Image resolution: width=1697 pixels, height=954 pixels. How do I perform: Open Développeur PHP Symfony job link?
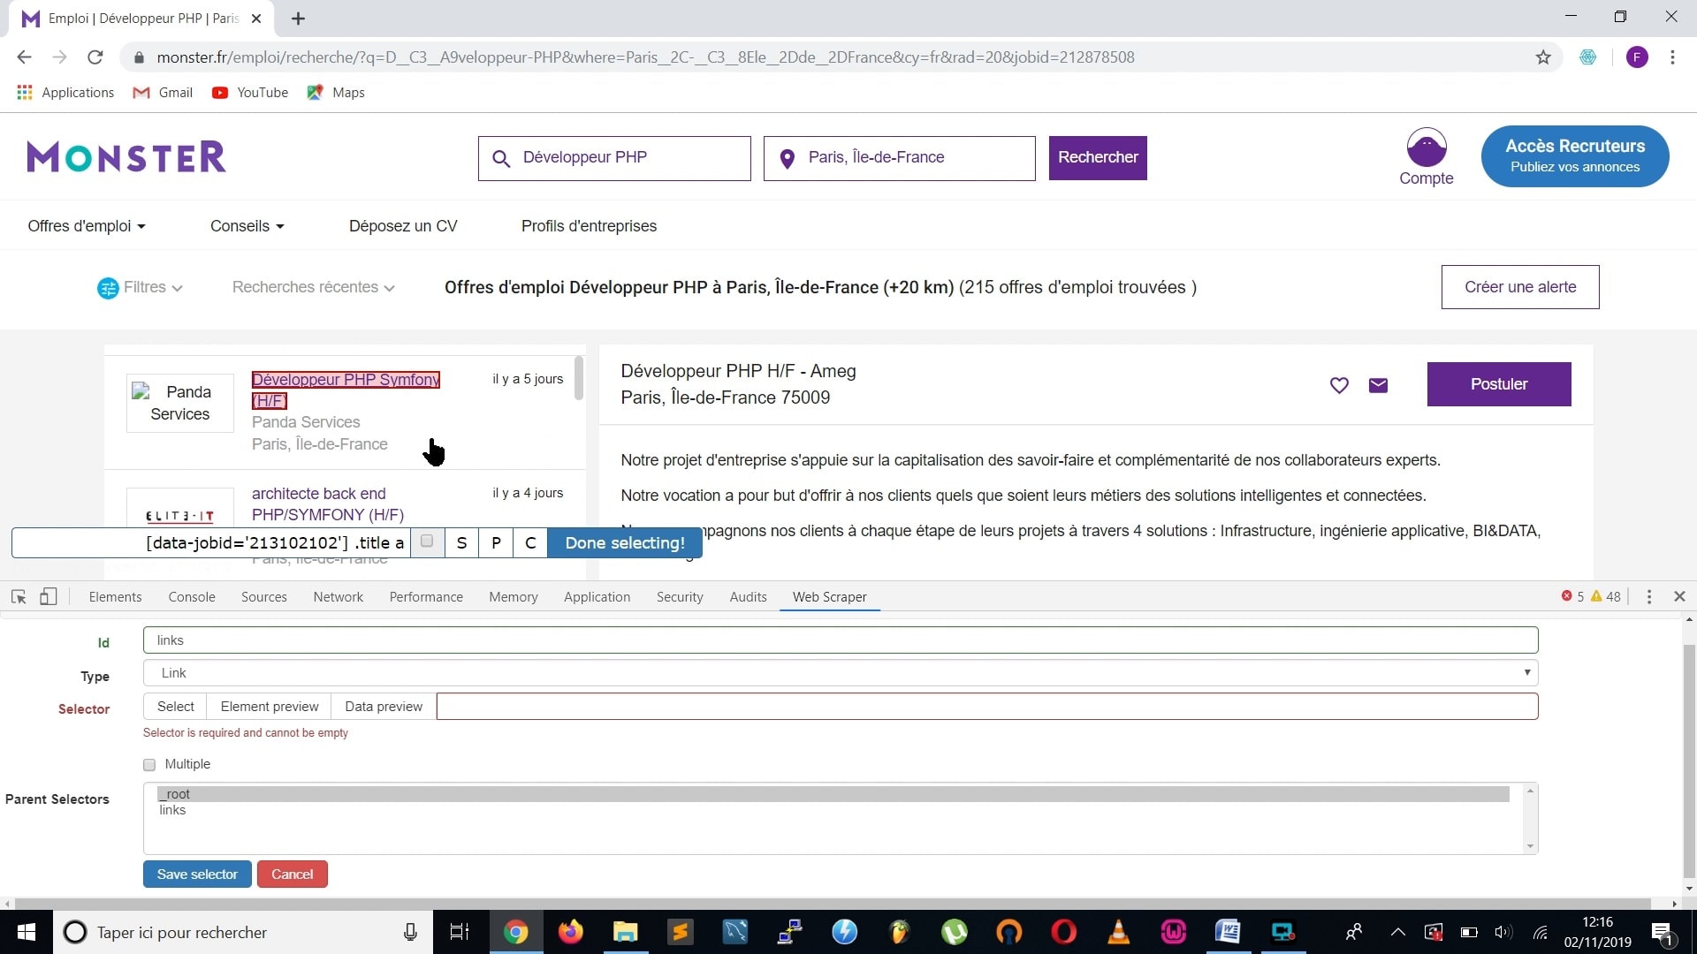click(346, 390)
